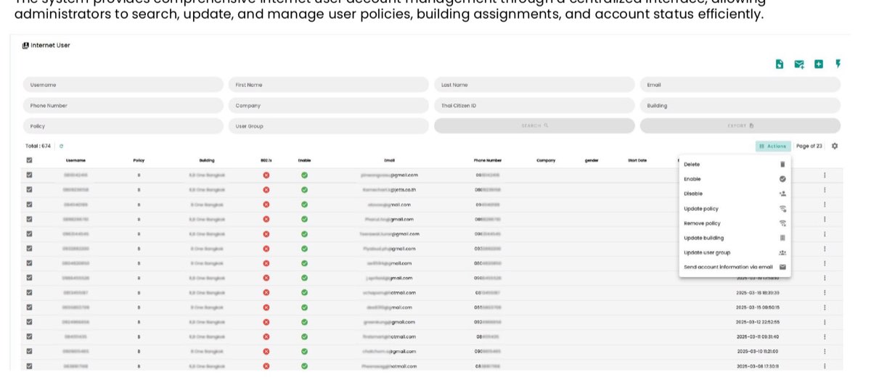The width and height of the screenshot is (871, 377).
Task: Click the SEARCH button
Action: pos(535,125)
